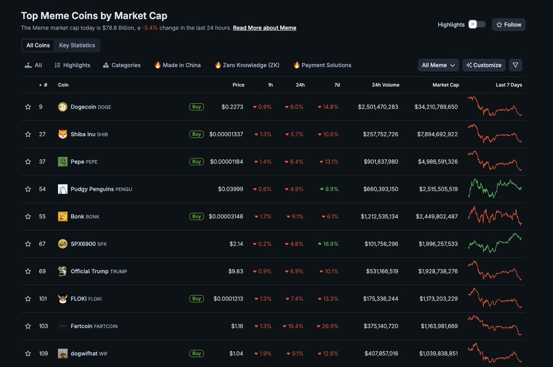
Task: Click the Official Trump coin logo
Action: coord(63,271)
